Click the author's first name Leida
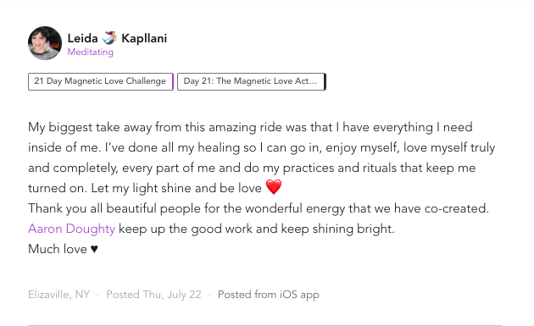Viewport: 534px width, 326px height. pos(83,38)
